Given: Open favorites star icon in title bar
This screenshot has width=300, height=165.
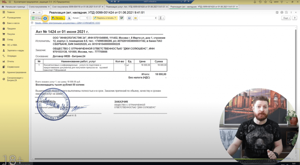Looking at the screenshot, I should (265, 2).
